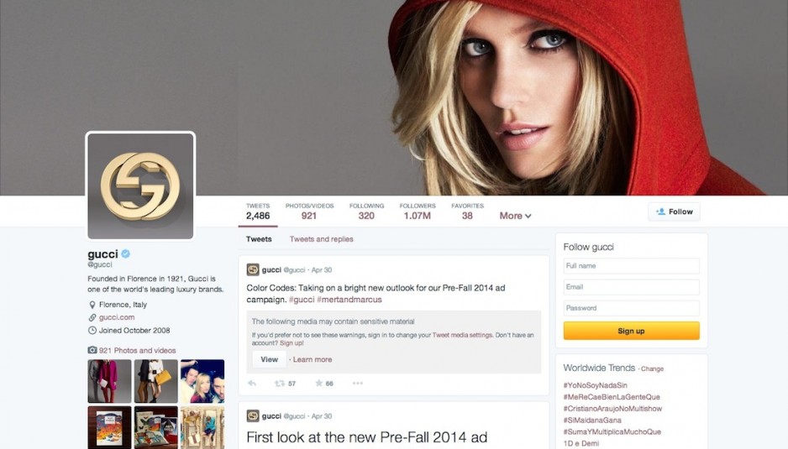Open the Followers 1.07M stat
788x449 pixels.
418,211
